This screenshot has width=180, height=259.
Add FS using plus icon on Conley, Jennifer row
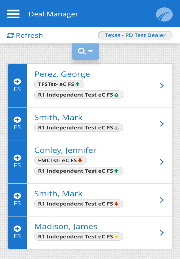pyautogui.click(x=17, y=158)
